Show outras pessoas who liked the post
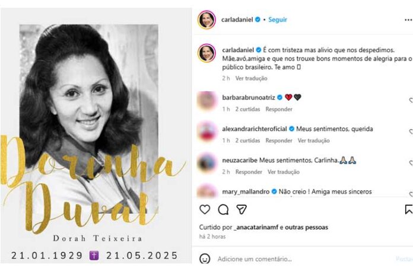This screenshot has height=275, width=413. coord(306,227)
